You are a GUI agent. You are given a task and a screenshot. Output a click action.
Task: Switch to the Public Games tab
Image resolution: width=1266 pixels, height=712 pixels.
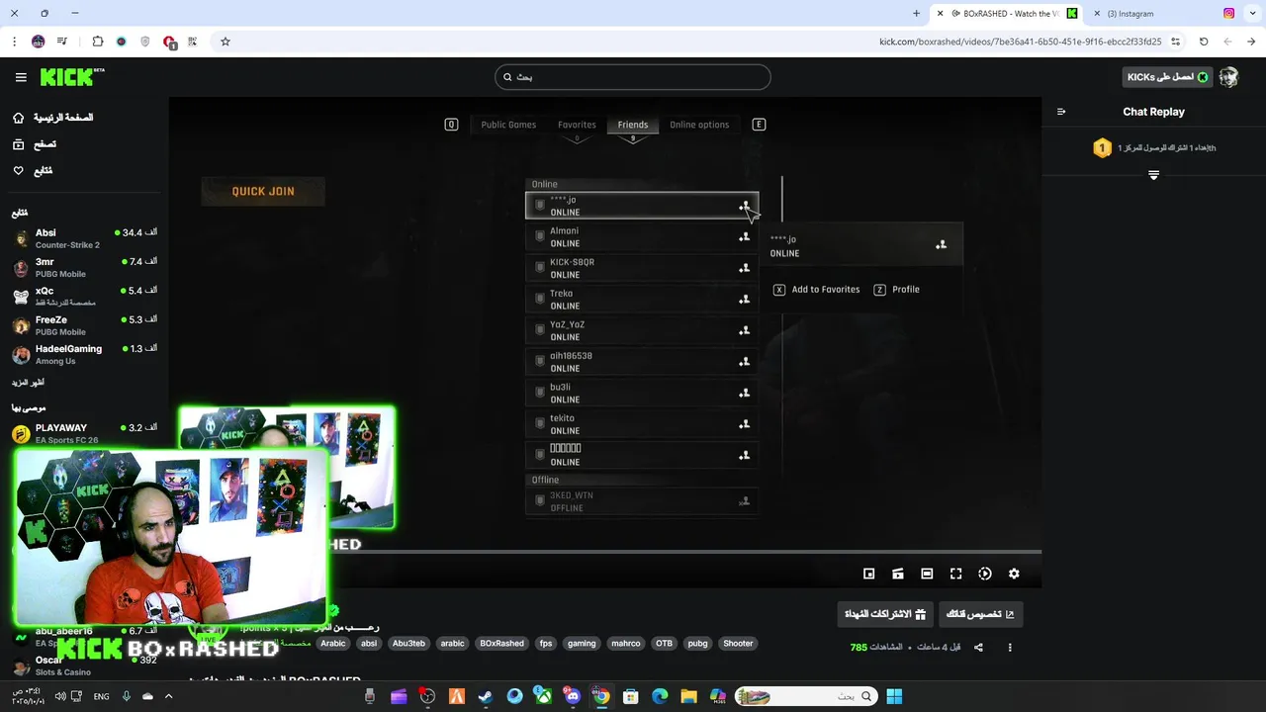508,125
